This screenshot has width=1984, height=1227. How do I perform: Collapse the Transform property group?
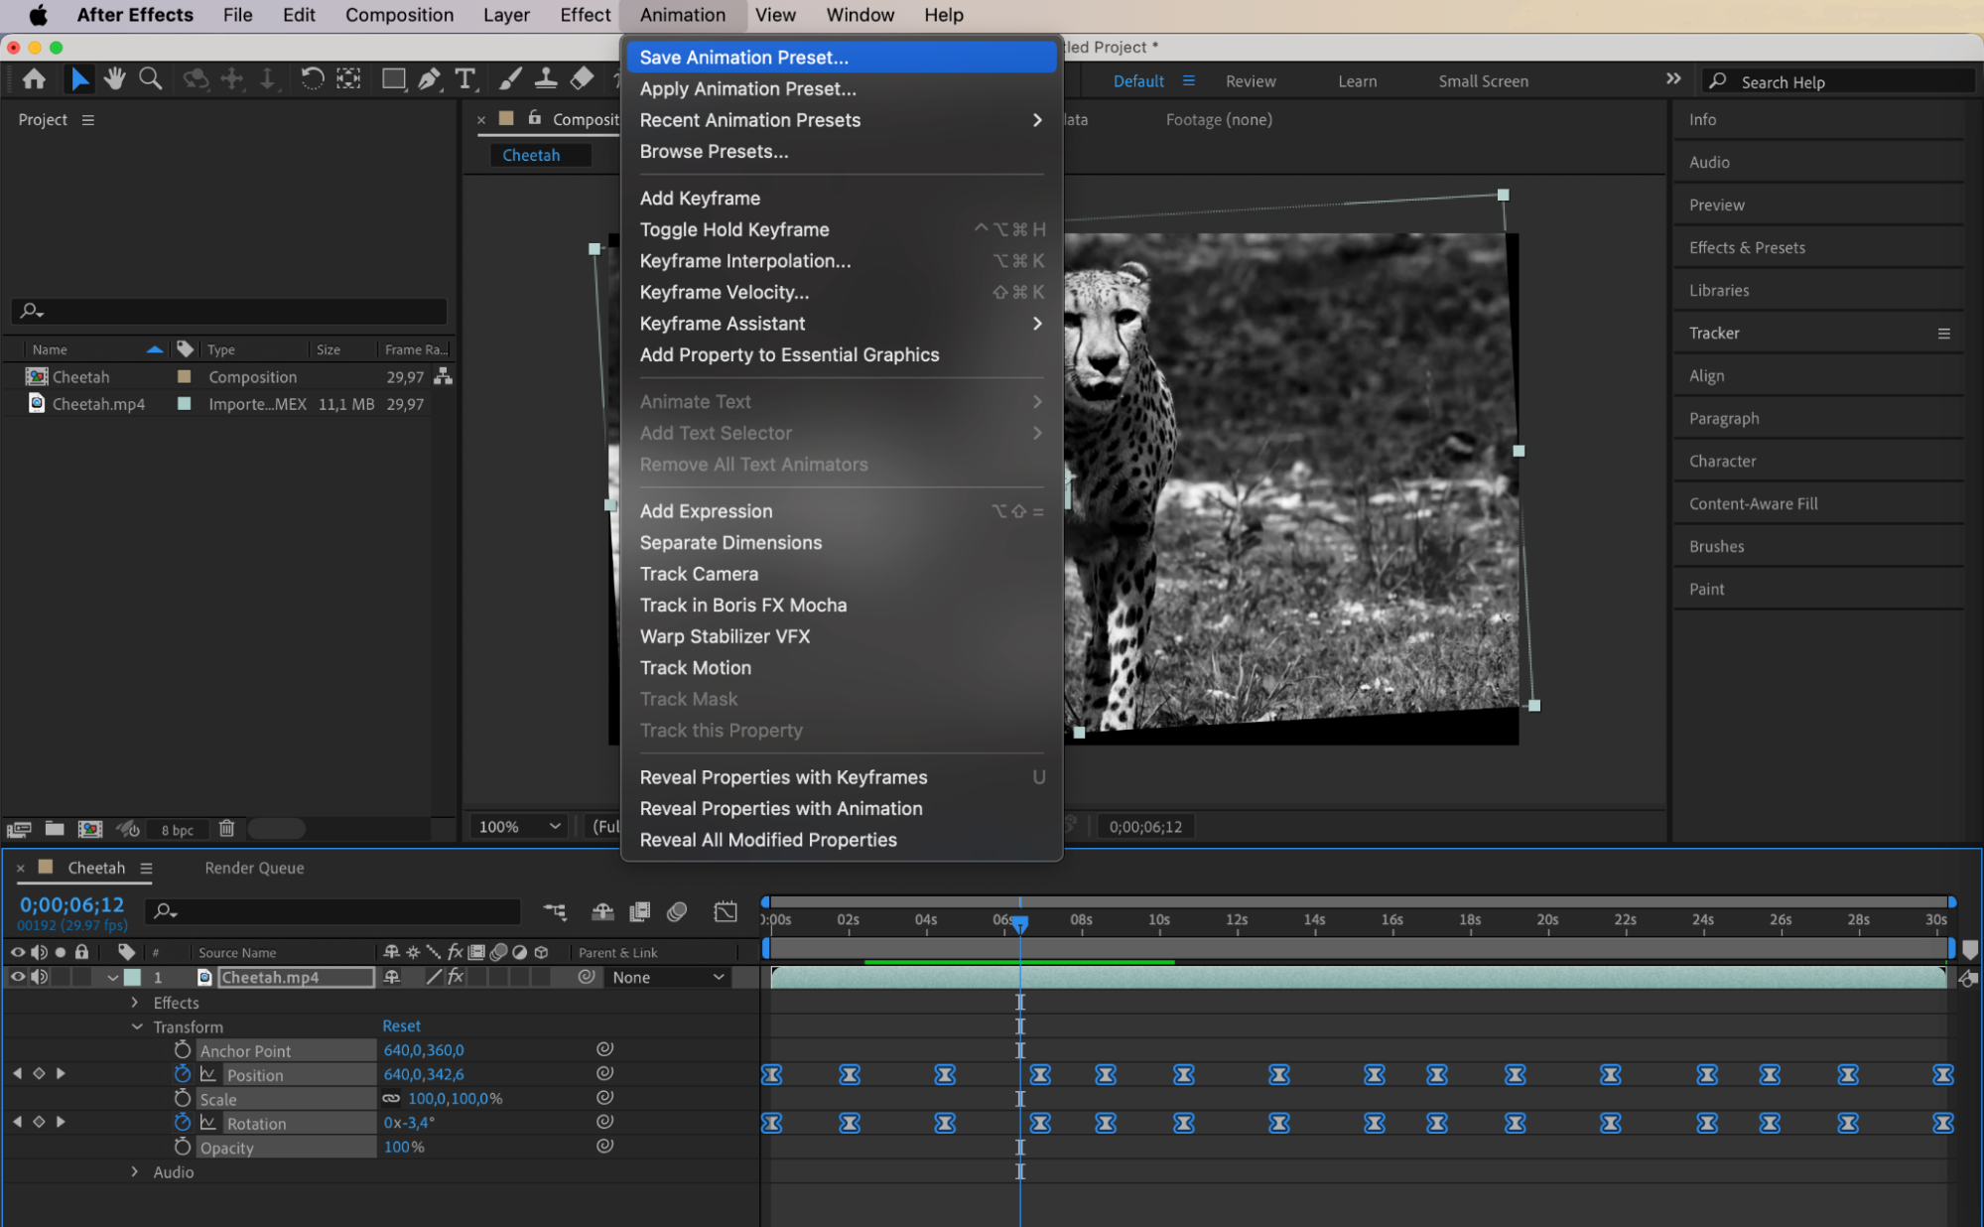(136, 1026)
